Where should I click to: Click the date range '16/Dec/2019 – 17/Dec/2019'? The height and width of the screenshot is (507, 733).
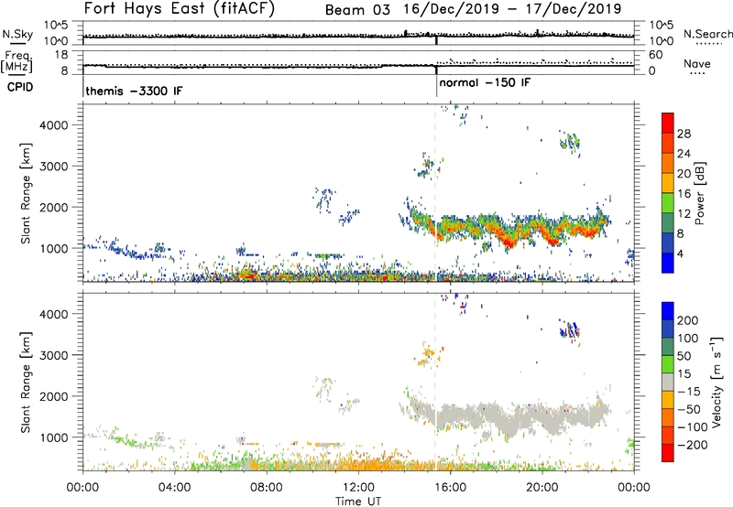click(513, 9)
